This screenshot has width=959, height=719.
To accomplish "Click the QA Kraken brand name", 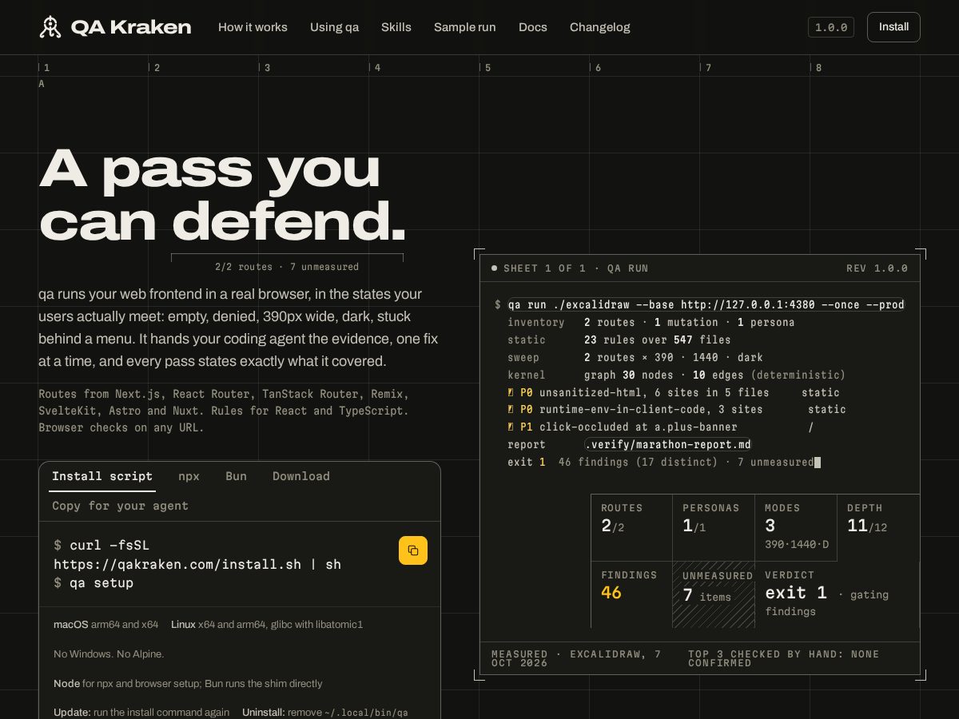I will pos(131,27).
